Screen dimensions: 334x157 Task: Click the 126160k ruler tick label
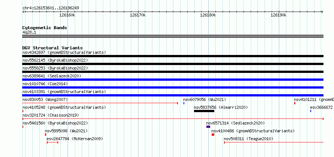[67, 15]
